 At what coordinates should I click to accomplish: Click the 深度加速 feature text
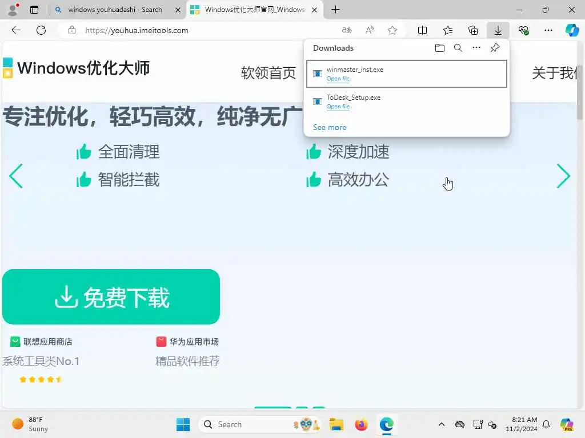click(x=358, y=152)
